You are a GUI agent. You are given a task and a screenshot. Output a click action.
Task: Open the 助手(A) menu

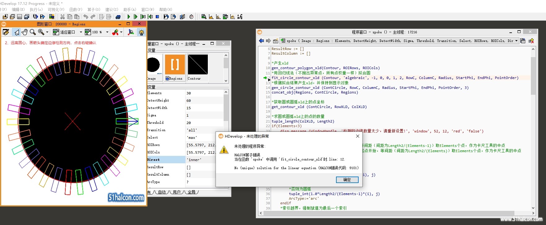coord(129,10)
